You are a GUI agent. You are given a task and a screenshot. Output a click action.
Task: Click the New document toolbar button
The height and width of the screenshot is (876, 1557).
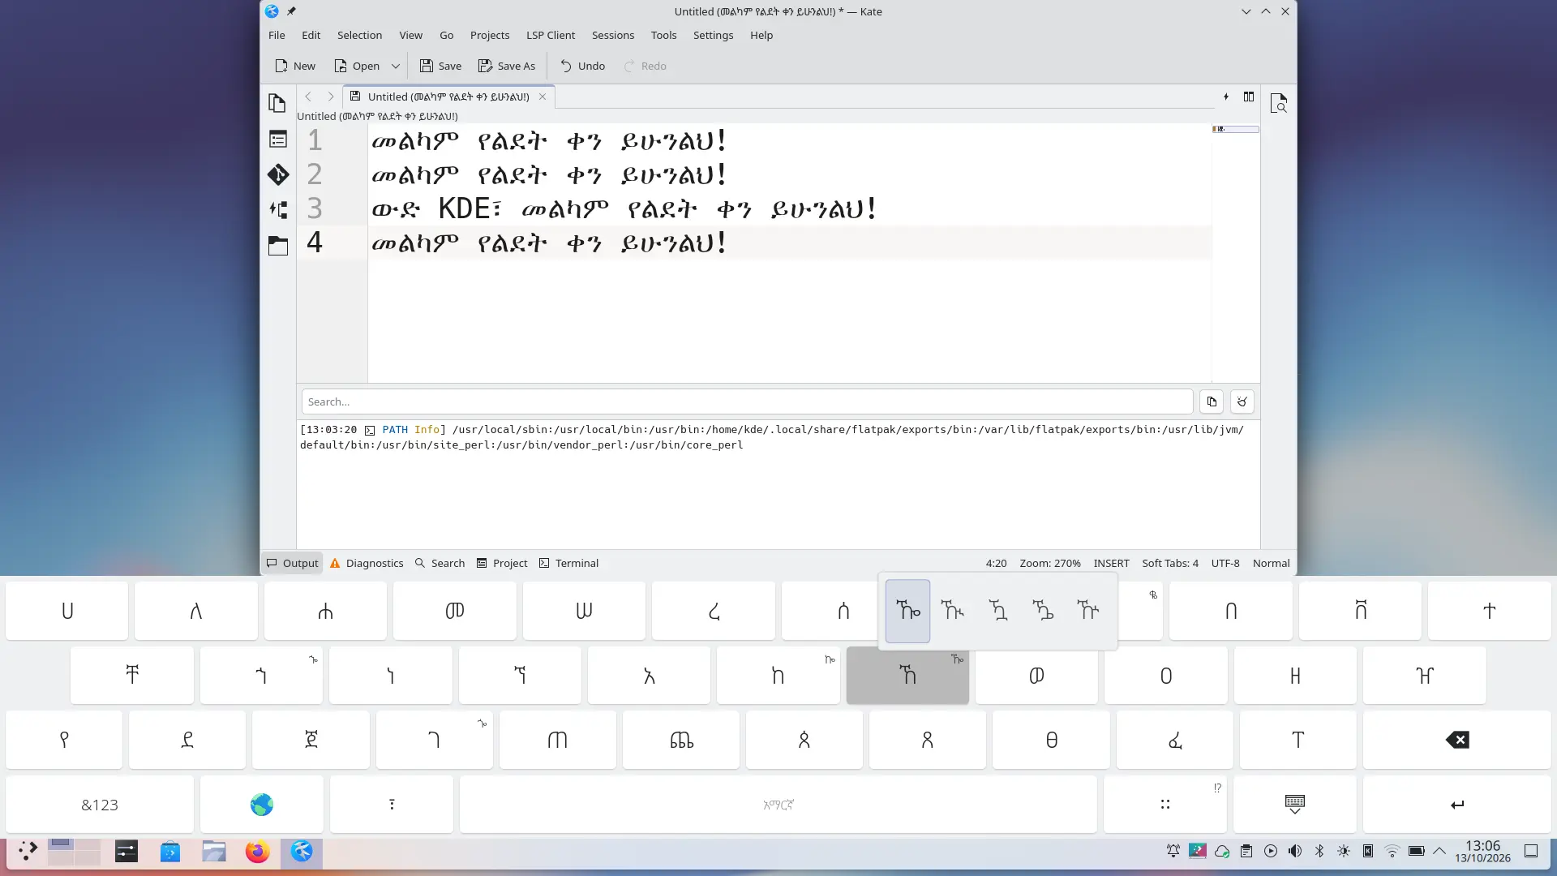pos(295,66)
